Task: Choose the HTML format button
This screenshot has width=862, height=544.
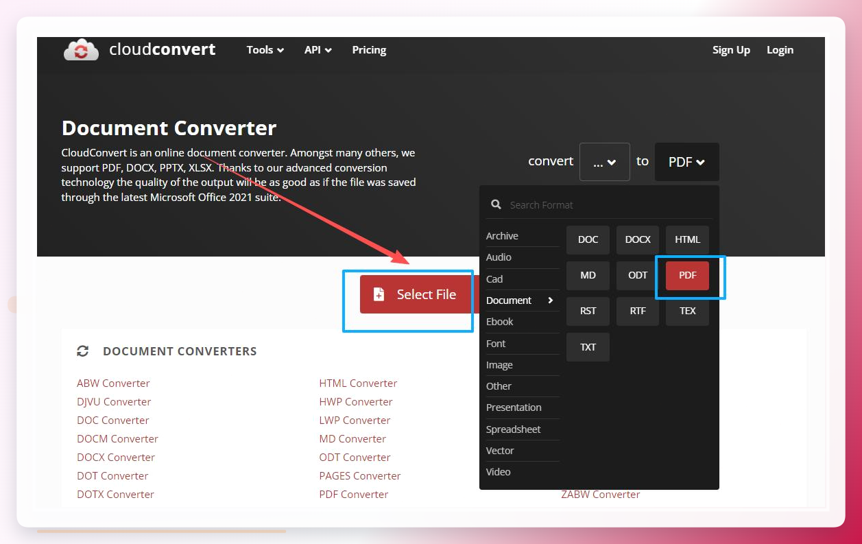Action: click(x=687, y=239)
